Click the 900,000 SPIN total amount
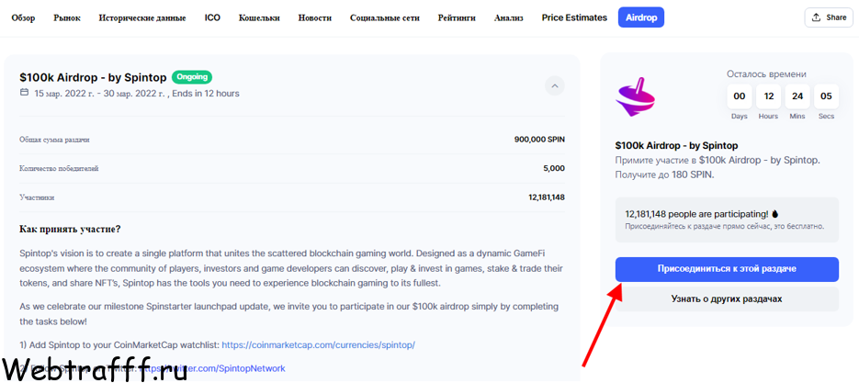Viewport: 859px width, 383px height. [539, 140]
